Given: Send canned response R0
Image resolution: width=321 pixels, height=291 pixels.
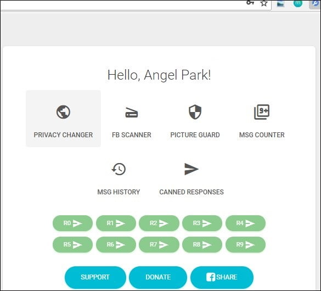Looking at the screenshot, I should tap(72, 223).
